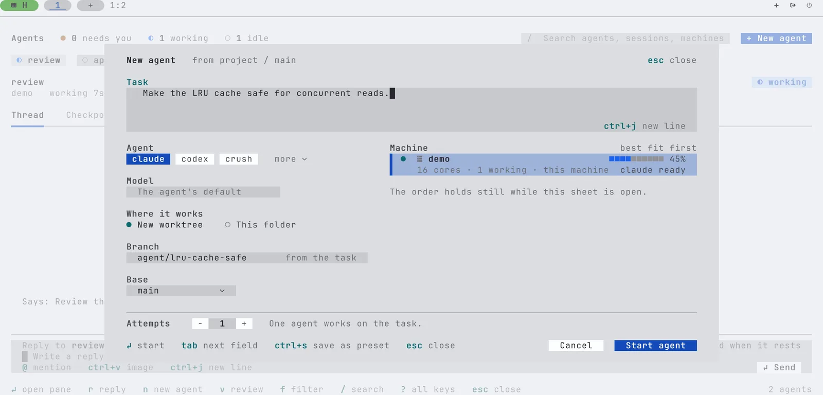823x395 pixels.
Task: Click the green H pill at top left
Action: (x=19, y=5)
